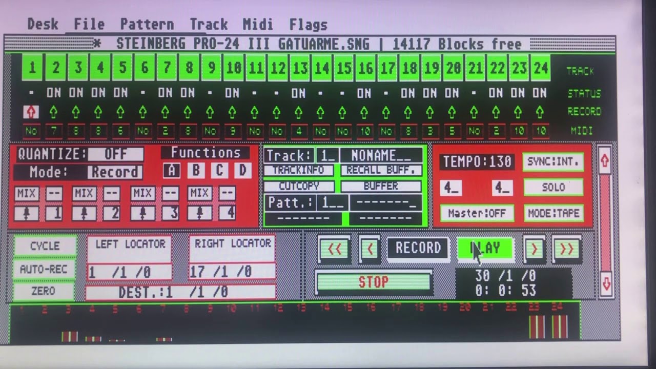Image resolution: width=656 pixels, height=369 pixels.
Task: Change the QUANTIZE value showing OFF
Action: (115, 154)
